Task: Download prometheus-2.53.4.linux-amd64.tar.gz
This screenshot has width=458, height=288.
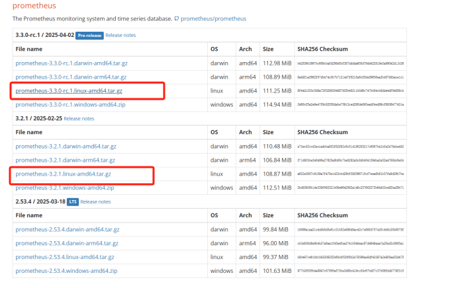Action: (x=65, y=257)
